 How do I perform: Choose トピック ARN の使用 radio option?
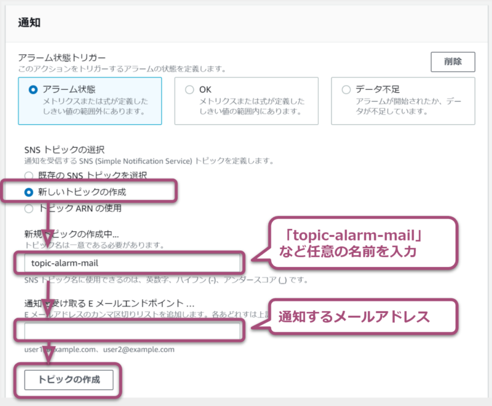[x=29, y=208]
